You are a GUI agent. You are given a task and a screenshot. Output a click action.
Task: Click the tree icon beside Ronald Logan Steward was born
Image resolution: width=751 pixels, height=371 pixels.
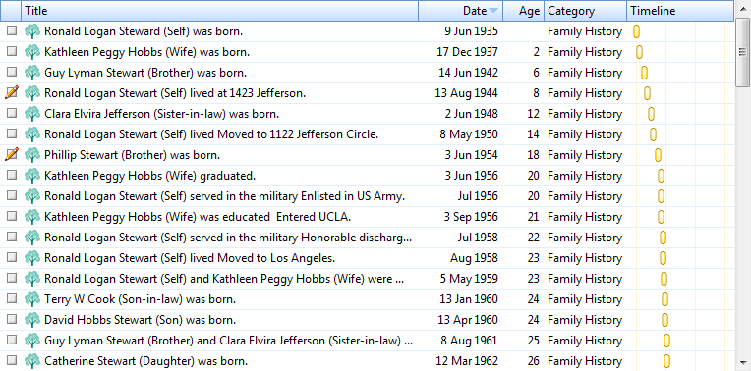pos(32,31)
